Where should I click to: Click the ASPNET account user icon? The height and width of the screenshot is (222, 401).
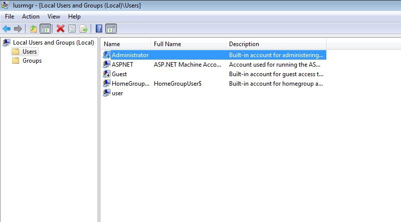[107, 65]
